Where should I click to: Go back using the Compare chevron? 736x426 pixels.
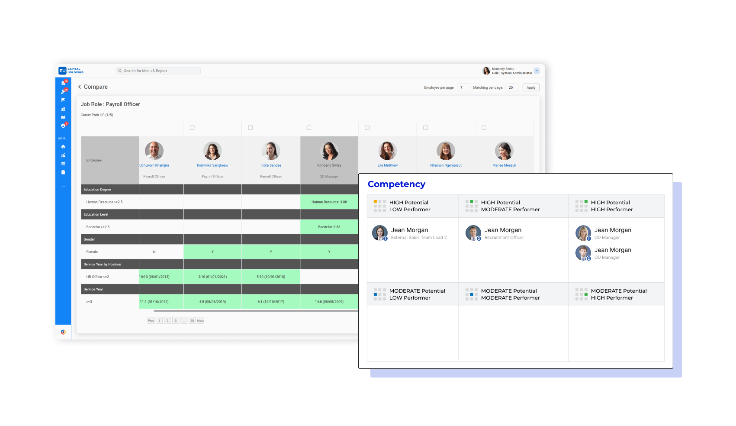point(80,87)
